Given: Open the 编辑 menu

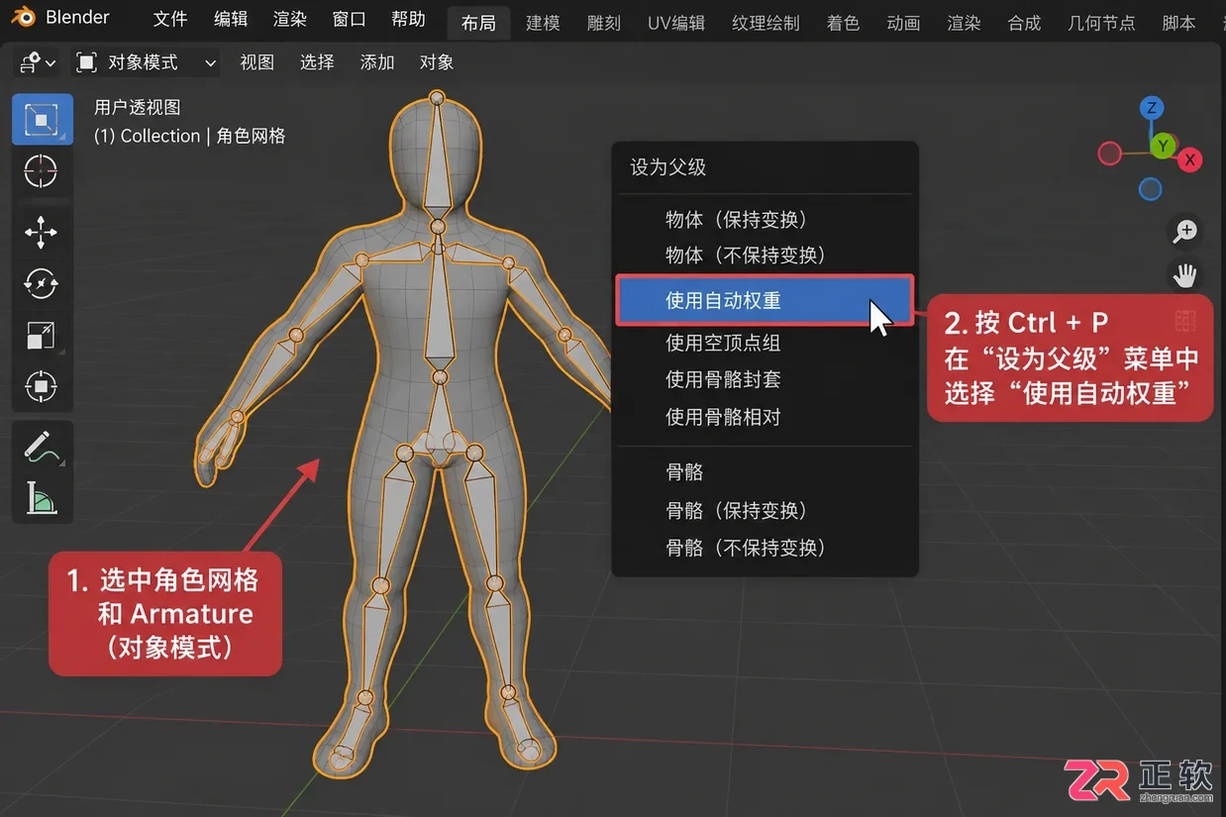Looking at the screenshot, I should coord(231,20).
